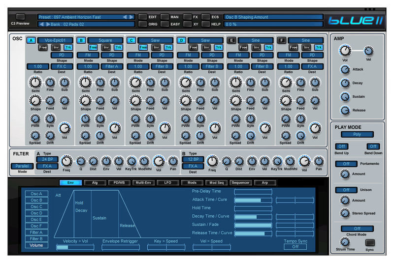This screenshot has width=394, height=263.
Task: Open filter mode Parallel selector
Action: (22, 166)
